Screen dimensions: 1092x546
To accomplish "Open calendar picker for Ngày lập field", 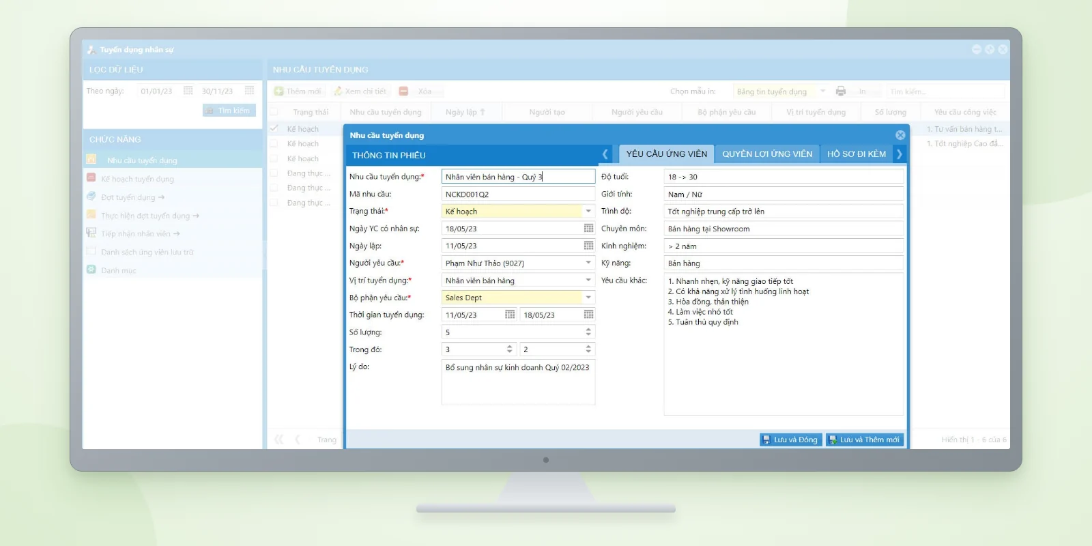I will (588, 246).
